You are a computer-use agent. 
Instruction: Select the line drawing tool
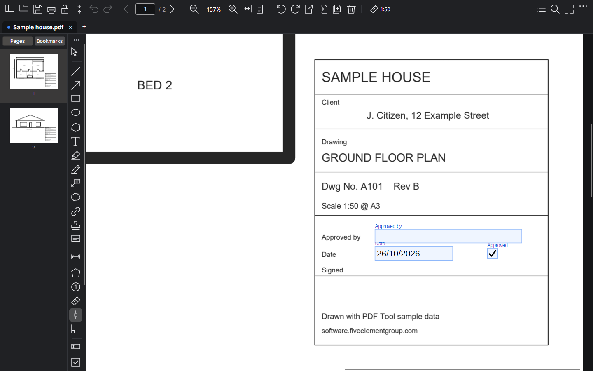[76, 71]
